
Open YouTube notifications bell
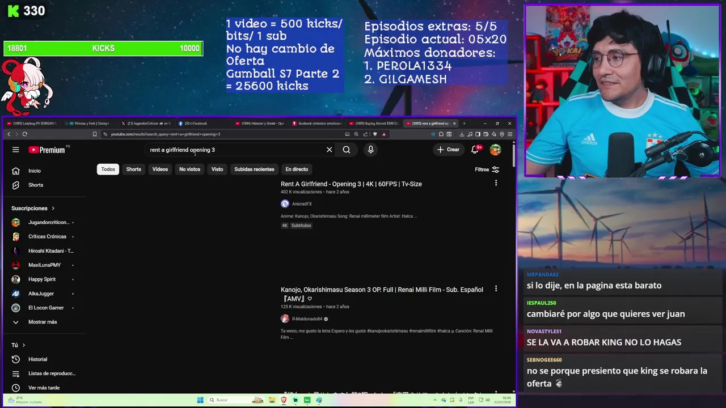coord(475,150)
